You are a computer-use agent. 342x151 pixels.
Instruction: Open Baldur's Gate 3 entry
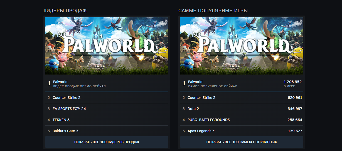point(107,131)
